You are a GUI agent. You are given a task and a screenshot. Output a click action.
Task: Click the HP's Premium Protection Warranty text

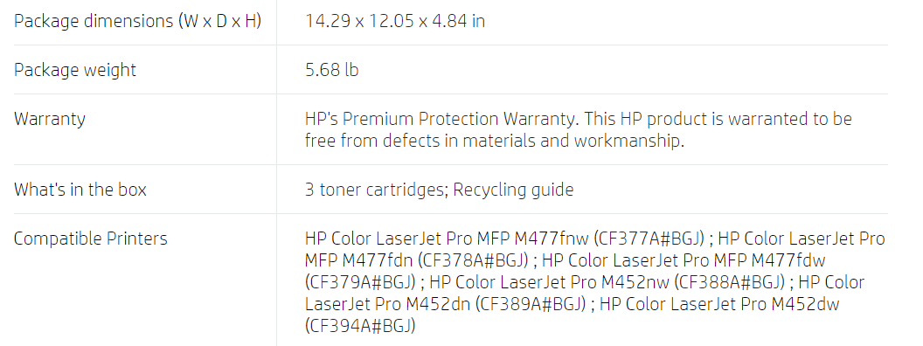click(442, 119)
